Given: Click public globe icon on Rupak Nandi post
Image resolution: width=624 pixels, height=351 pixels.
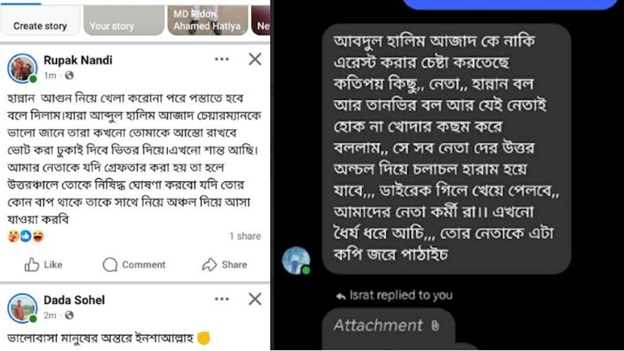Looking at the screenshot, I should [70, 75].
